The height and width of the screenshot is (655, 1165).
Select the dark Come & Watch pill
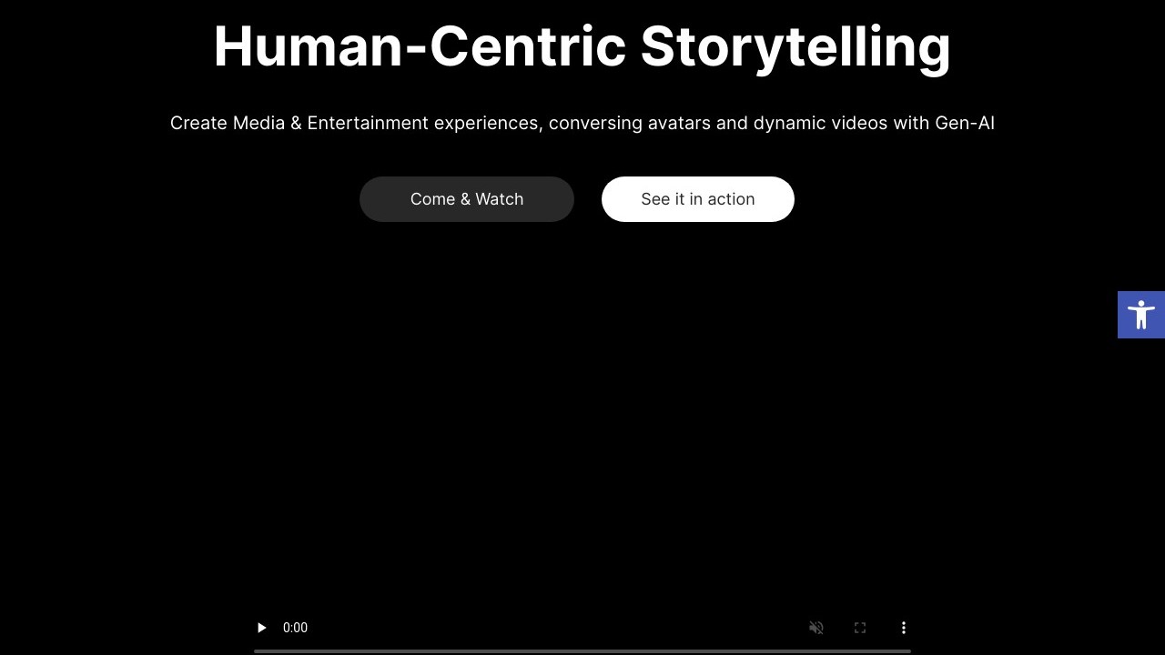[x=466, y=199]
